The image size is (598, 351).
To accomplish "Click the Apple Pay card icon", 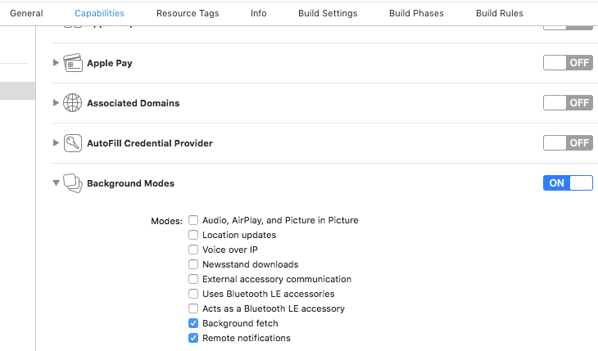I will (x=72, y=63).
